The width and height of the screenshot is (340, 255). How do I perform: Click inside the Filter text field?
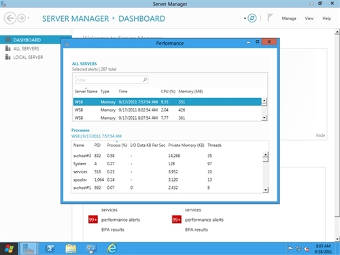coord(109,80)
